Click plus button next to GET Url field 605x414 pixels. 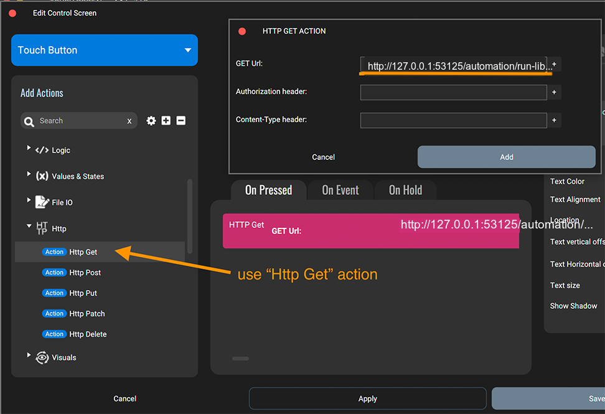click(554, 64)
